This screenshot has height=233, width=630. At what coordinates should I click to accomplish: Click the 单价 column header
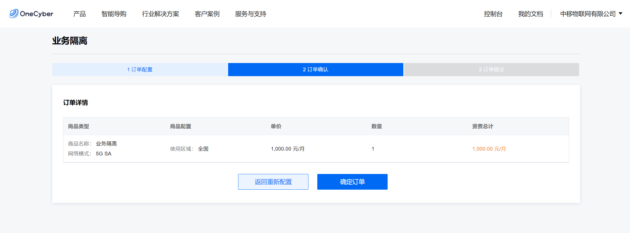[x=276, y=126]
